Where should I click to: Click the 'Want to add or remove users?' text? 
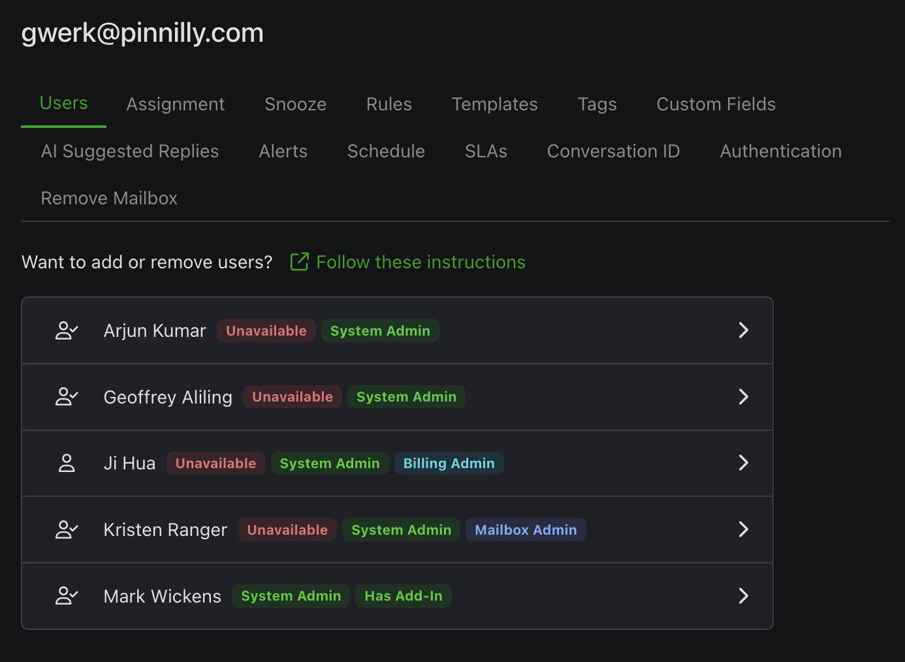(x=147, y=262)
